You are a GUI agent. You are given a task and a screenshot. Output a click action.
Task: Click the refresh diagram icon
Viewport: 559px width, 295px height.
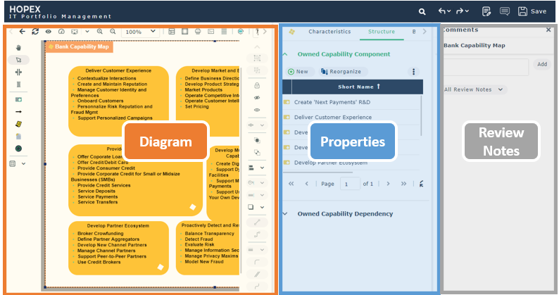pyautogui.click(x=35, y=32)
